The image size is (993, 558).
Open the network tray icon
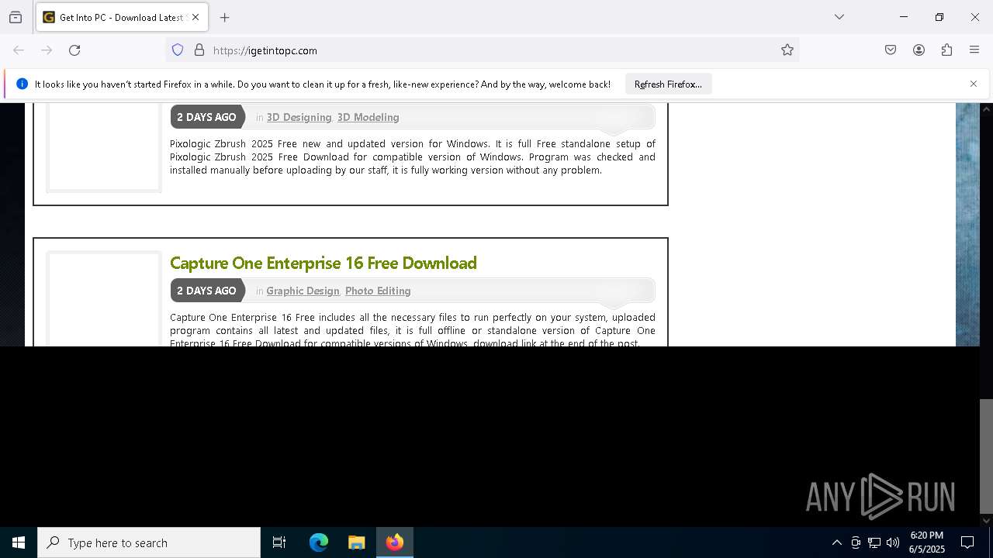(x=874, y=542)
